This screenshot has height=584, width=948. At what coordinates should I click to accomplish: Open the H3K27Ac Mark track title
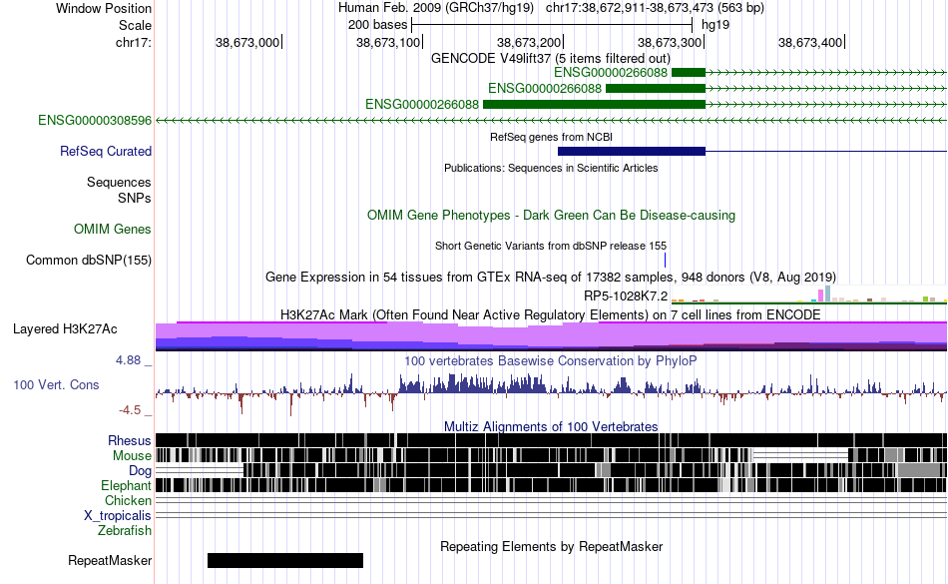[551, 315]
